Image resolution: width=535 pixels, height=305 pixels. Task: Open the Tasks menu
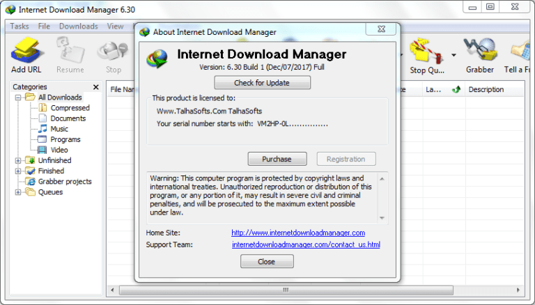(20, 26)
